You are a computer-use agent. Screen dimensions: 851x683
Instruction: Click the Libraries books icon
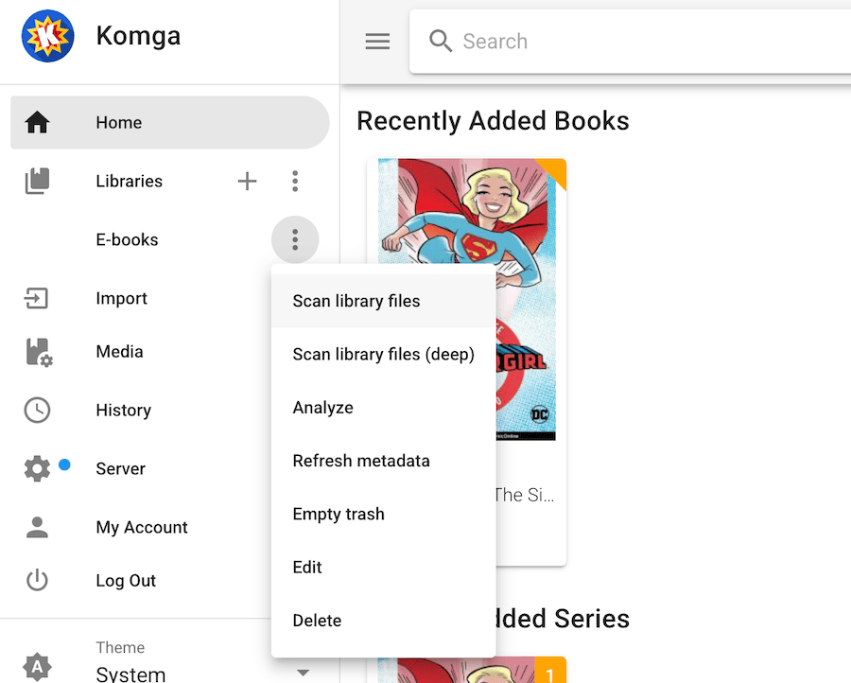[37, 181]
